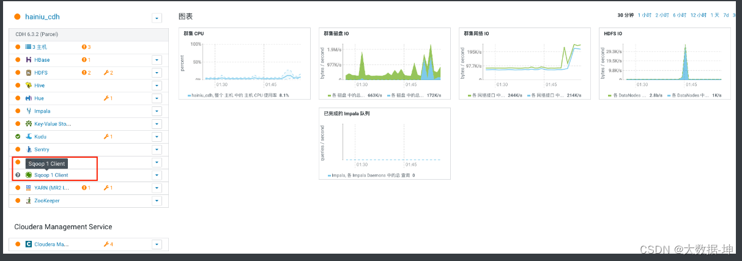Click the HBase service icon
Screen dimensions: 742x261
29,60
